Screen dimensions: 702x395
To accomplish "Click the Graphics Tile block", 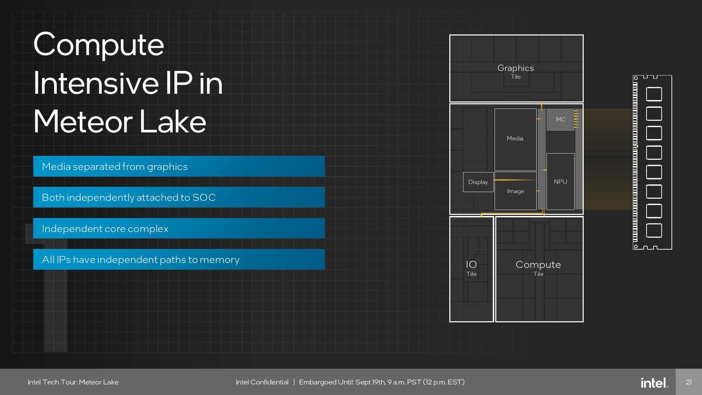I will coord(516,69).
